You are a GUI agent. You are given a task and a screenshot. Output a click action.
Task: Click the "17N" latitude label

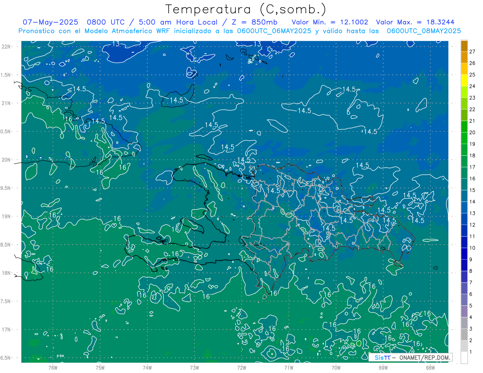6,330
